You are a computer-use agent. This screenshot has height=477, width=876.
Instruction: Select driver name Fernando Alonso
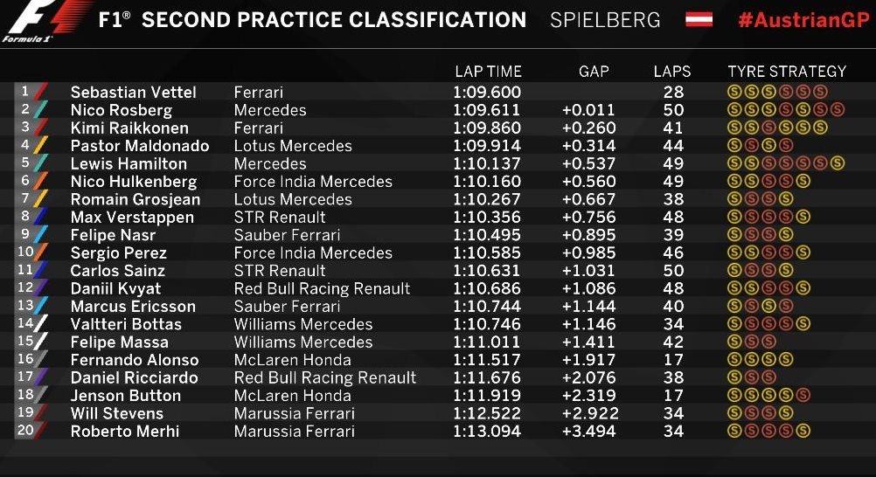point(135,360)
